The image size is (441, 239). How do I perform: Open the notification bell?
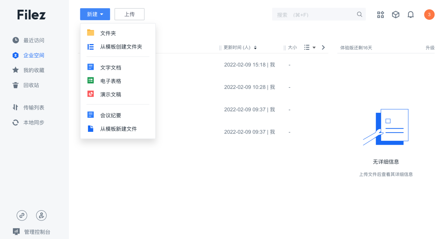pos(411,15)
